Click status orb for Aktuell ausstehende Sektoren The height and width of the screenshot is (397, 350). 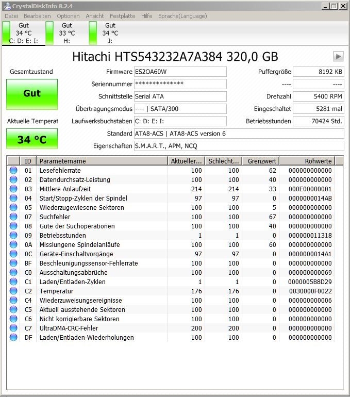(x=13, y=310)
